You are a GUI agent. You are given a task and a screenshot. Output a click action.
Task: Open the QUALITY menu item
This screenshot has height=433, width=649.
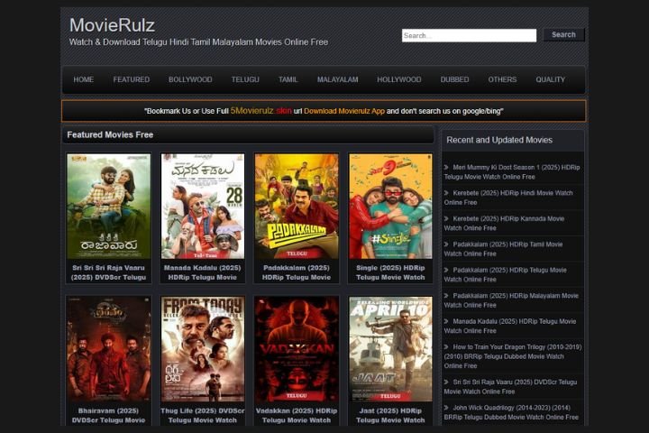[550, 79]
